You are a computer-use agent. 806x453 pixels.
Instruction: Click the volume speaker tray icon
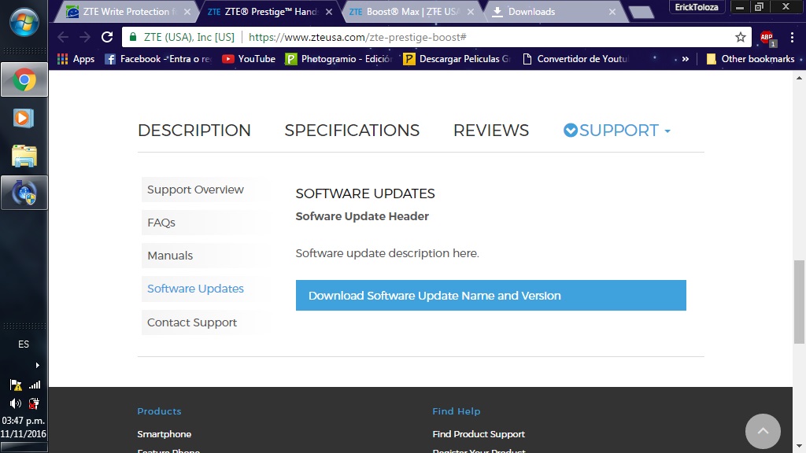click(16, 403)
